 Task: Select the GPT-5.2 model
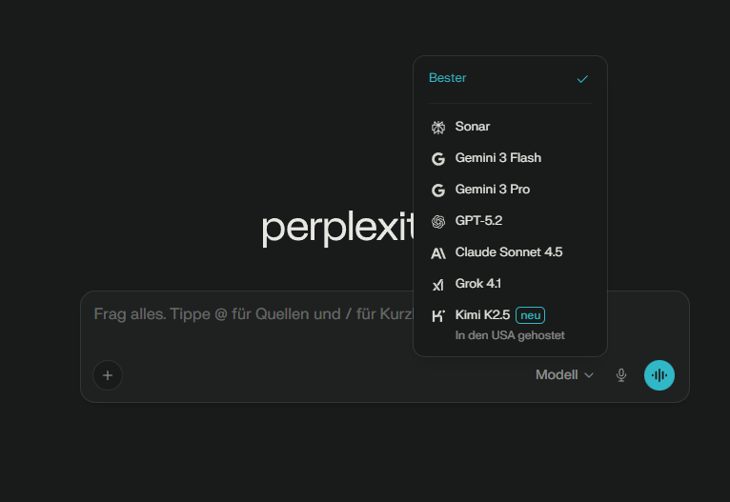click(478, 221)
